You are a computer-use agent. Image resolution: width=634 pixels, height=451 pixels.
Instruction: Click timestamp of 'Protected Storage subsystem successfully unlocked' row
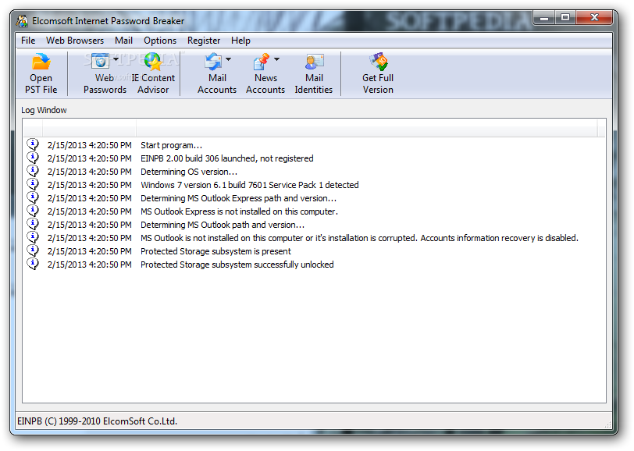click(x=89, y=265)
